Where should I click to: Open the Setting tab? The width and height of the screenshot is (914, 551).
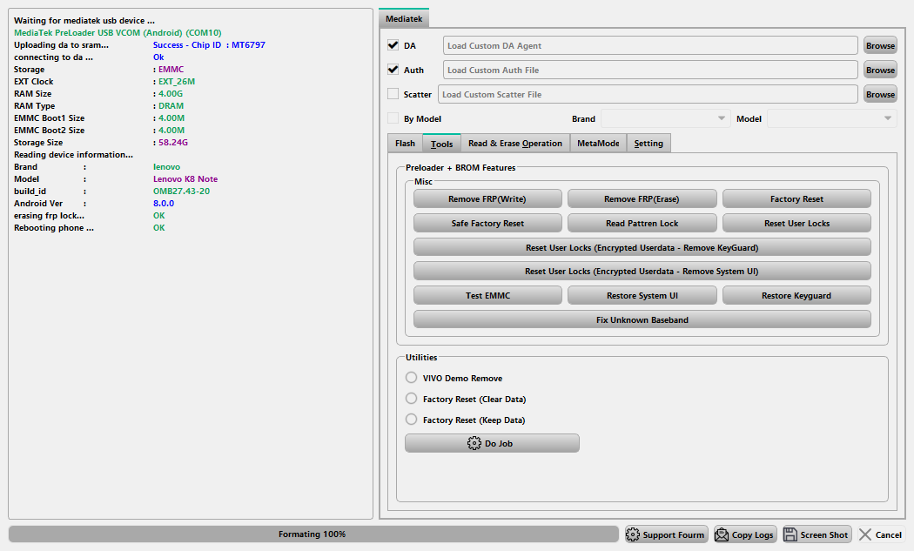pos(649,144)
